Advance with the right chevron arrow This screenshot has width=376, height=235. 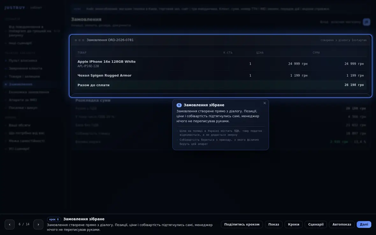click(x=38, y=224)
